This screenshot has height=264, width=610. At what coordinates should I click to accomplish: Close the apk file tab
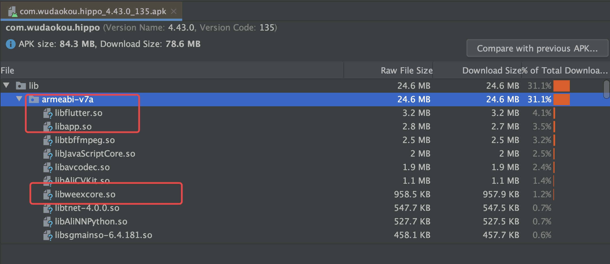(174, 11)
